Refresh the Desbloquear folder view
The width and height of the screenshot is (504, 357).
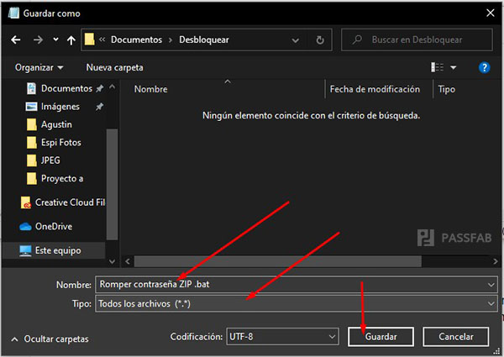tap(320, 40)
